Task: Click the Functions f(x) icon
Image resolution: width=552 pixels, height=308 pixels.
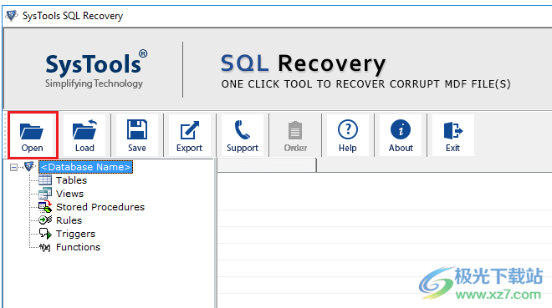Action: coord(45,247)
